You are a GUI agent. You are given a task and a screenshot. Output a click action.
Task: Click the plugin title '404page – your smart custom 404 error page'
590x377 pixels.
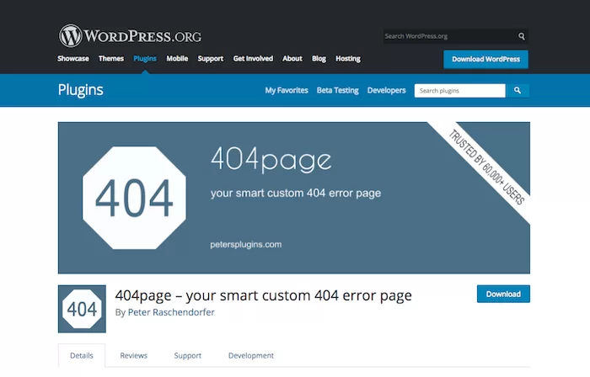point(263,295)
